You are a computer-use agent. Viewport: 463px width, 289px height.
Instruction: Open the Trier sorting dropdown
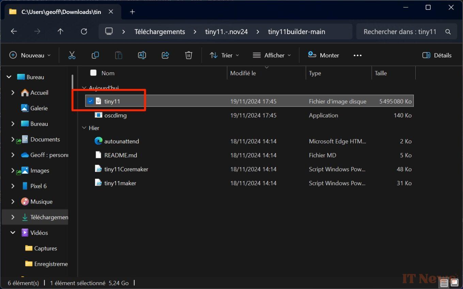[224, 55]
